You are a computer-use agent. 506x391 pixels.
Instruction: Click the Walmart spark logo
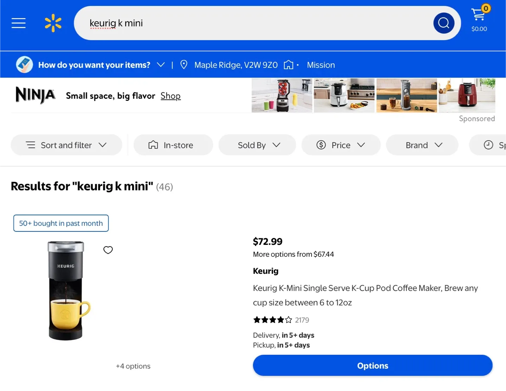coord(53,23)
